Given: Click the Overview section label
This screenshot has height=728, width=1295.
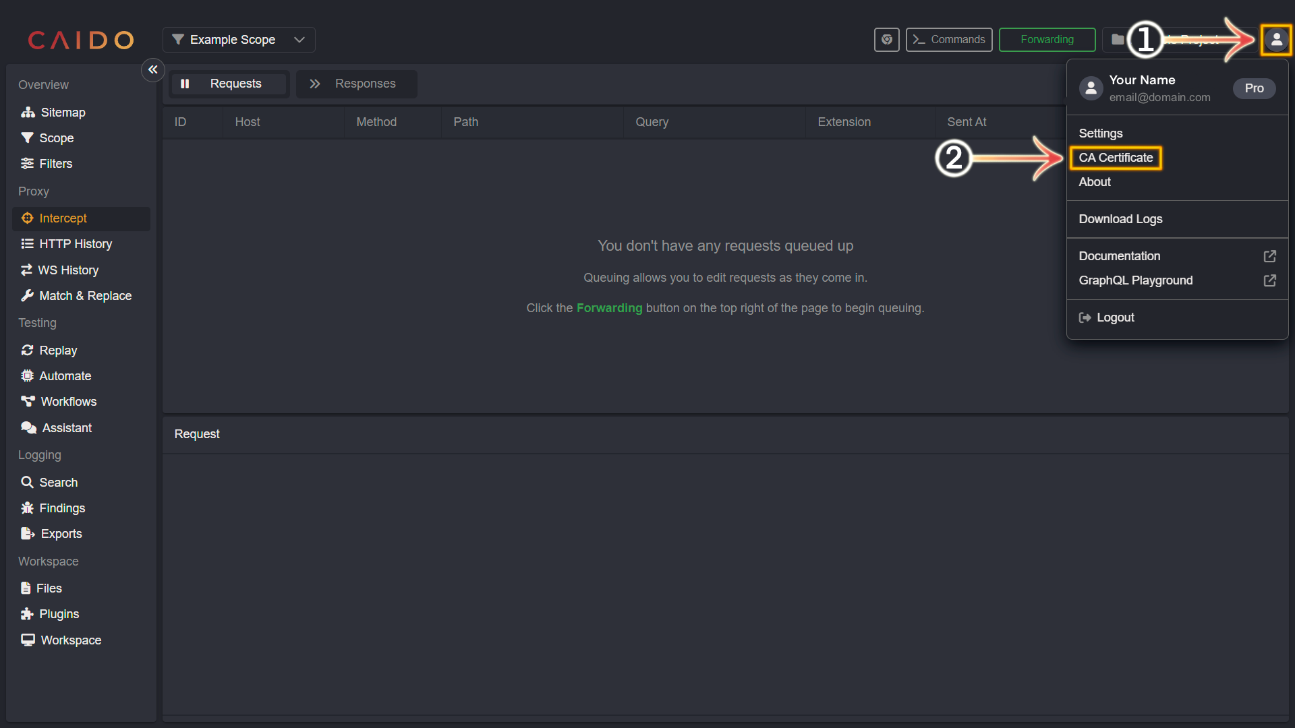Looking at the screenshot, I should (43, 85).
